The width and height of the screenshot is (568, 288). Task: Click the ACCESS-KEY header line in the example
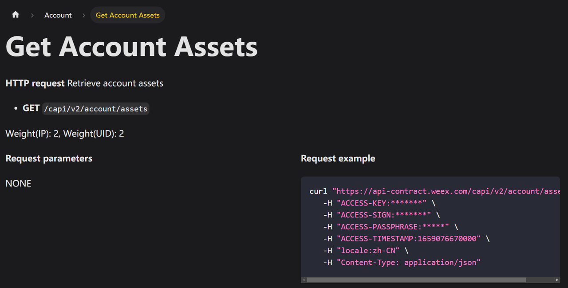pos(381,203)
